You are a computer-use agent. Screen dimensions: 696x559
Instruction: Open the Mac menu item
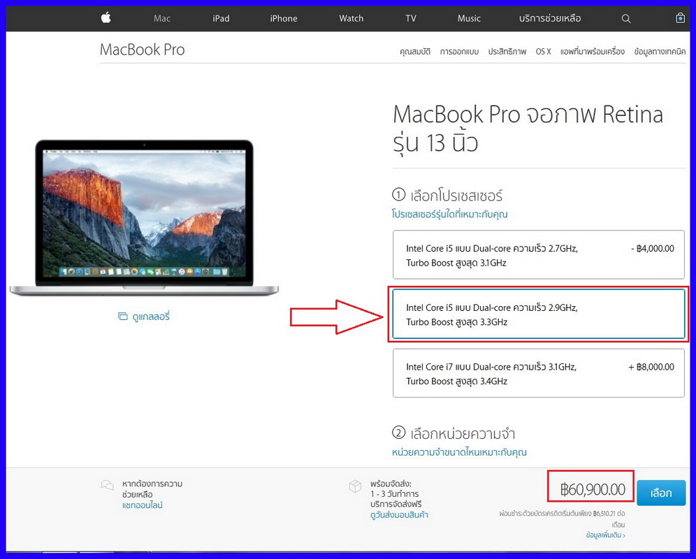point(162,19)
